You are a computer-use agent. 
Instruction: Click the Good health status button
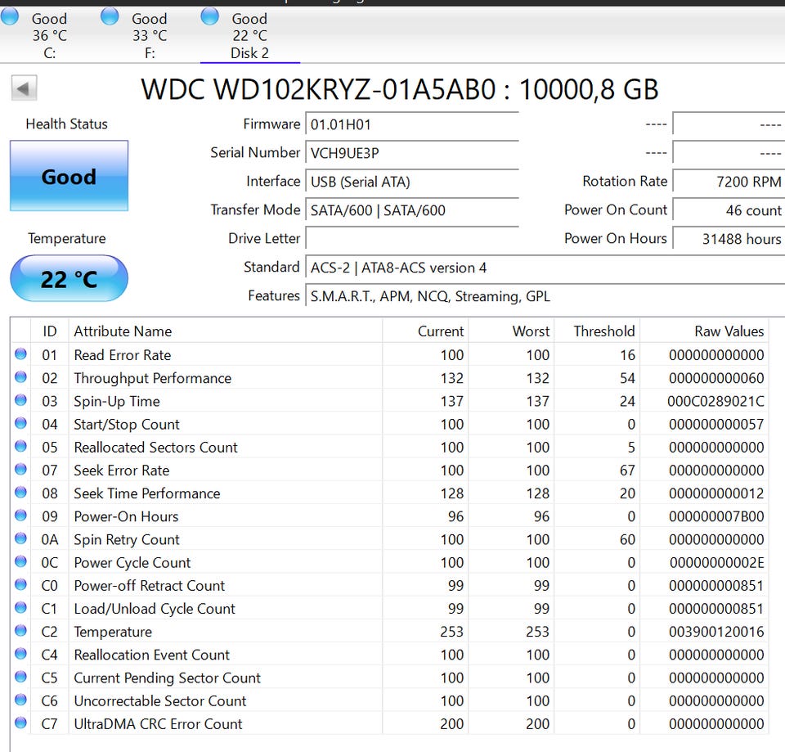pos(69,176)
